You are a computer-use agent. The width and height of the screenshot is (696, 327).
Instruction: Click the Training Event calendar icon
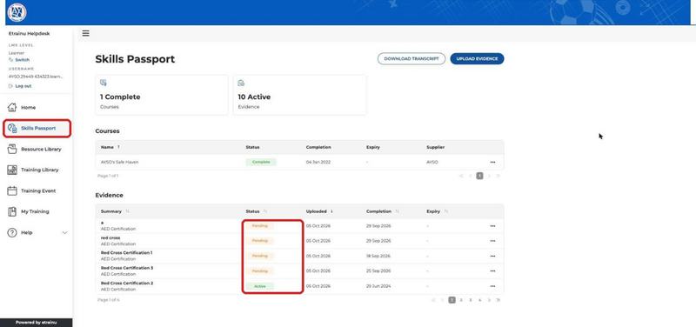pos(12,190)
